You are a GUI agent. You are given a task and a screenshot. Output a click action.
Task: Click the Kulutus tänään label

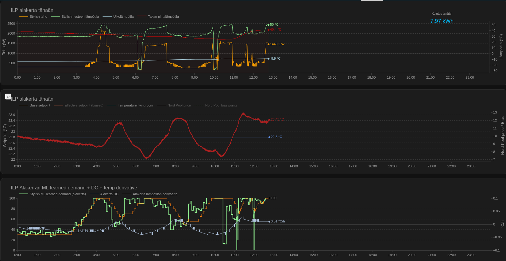click(x=442, y=13)
